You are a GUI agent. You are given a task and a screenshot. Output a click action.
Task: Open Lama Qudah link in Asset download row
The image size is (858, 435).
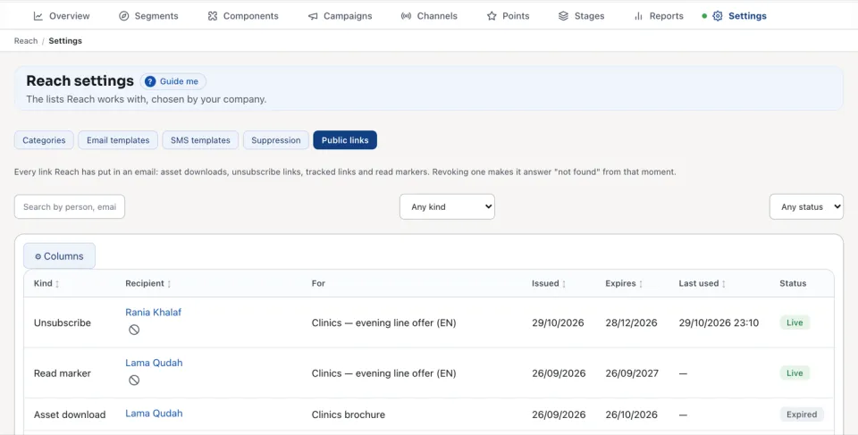tap(154, 413)
